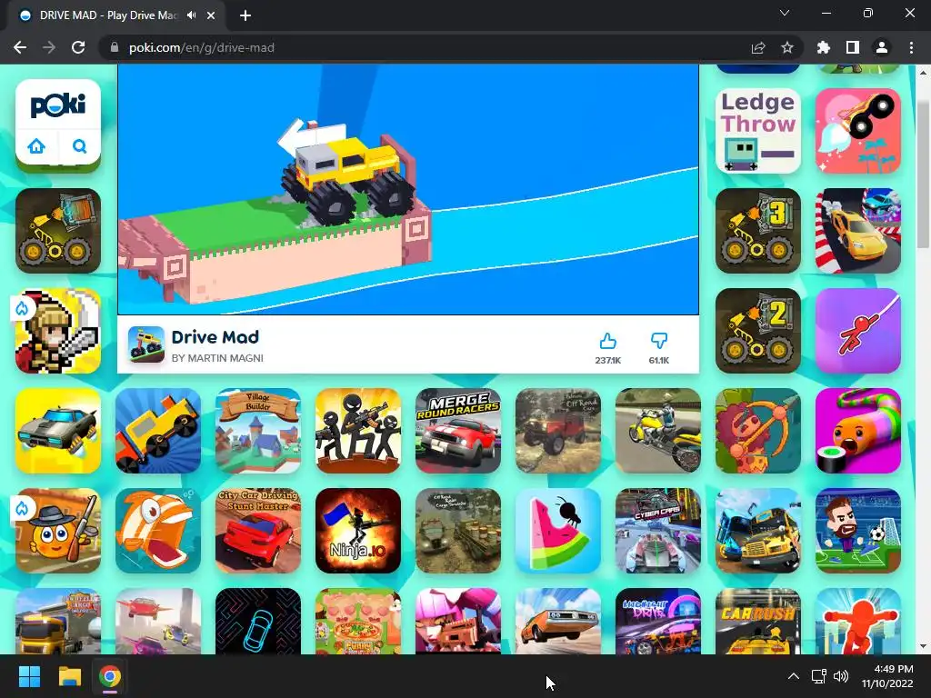
Task: Click the Poki logo
Action: click(x=58, y=105)
